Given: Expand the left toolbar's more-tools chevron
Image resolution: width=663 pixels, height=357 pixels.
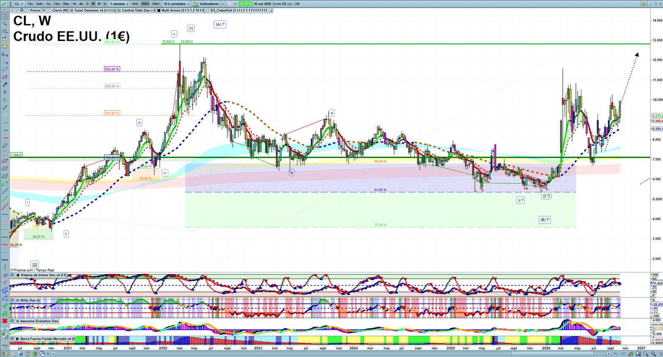Looking at the screenshot, I should (5, 328).
